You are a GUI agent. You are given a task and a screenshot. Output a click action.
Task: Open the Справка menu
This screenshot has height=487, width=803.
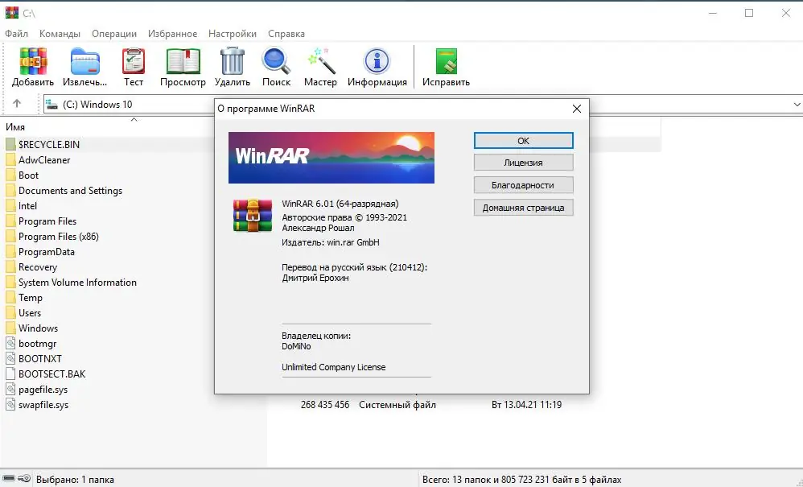tap(286, 34)
